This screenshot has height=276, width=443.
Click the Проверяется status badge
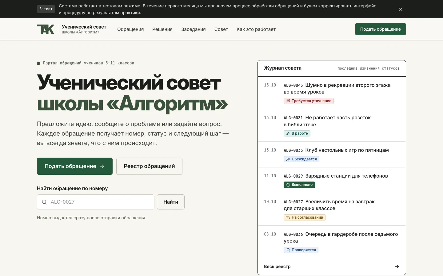tap(301, 250)
